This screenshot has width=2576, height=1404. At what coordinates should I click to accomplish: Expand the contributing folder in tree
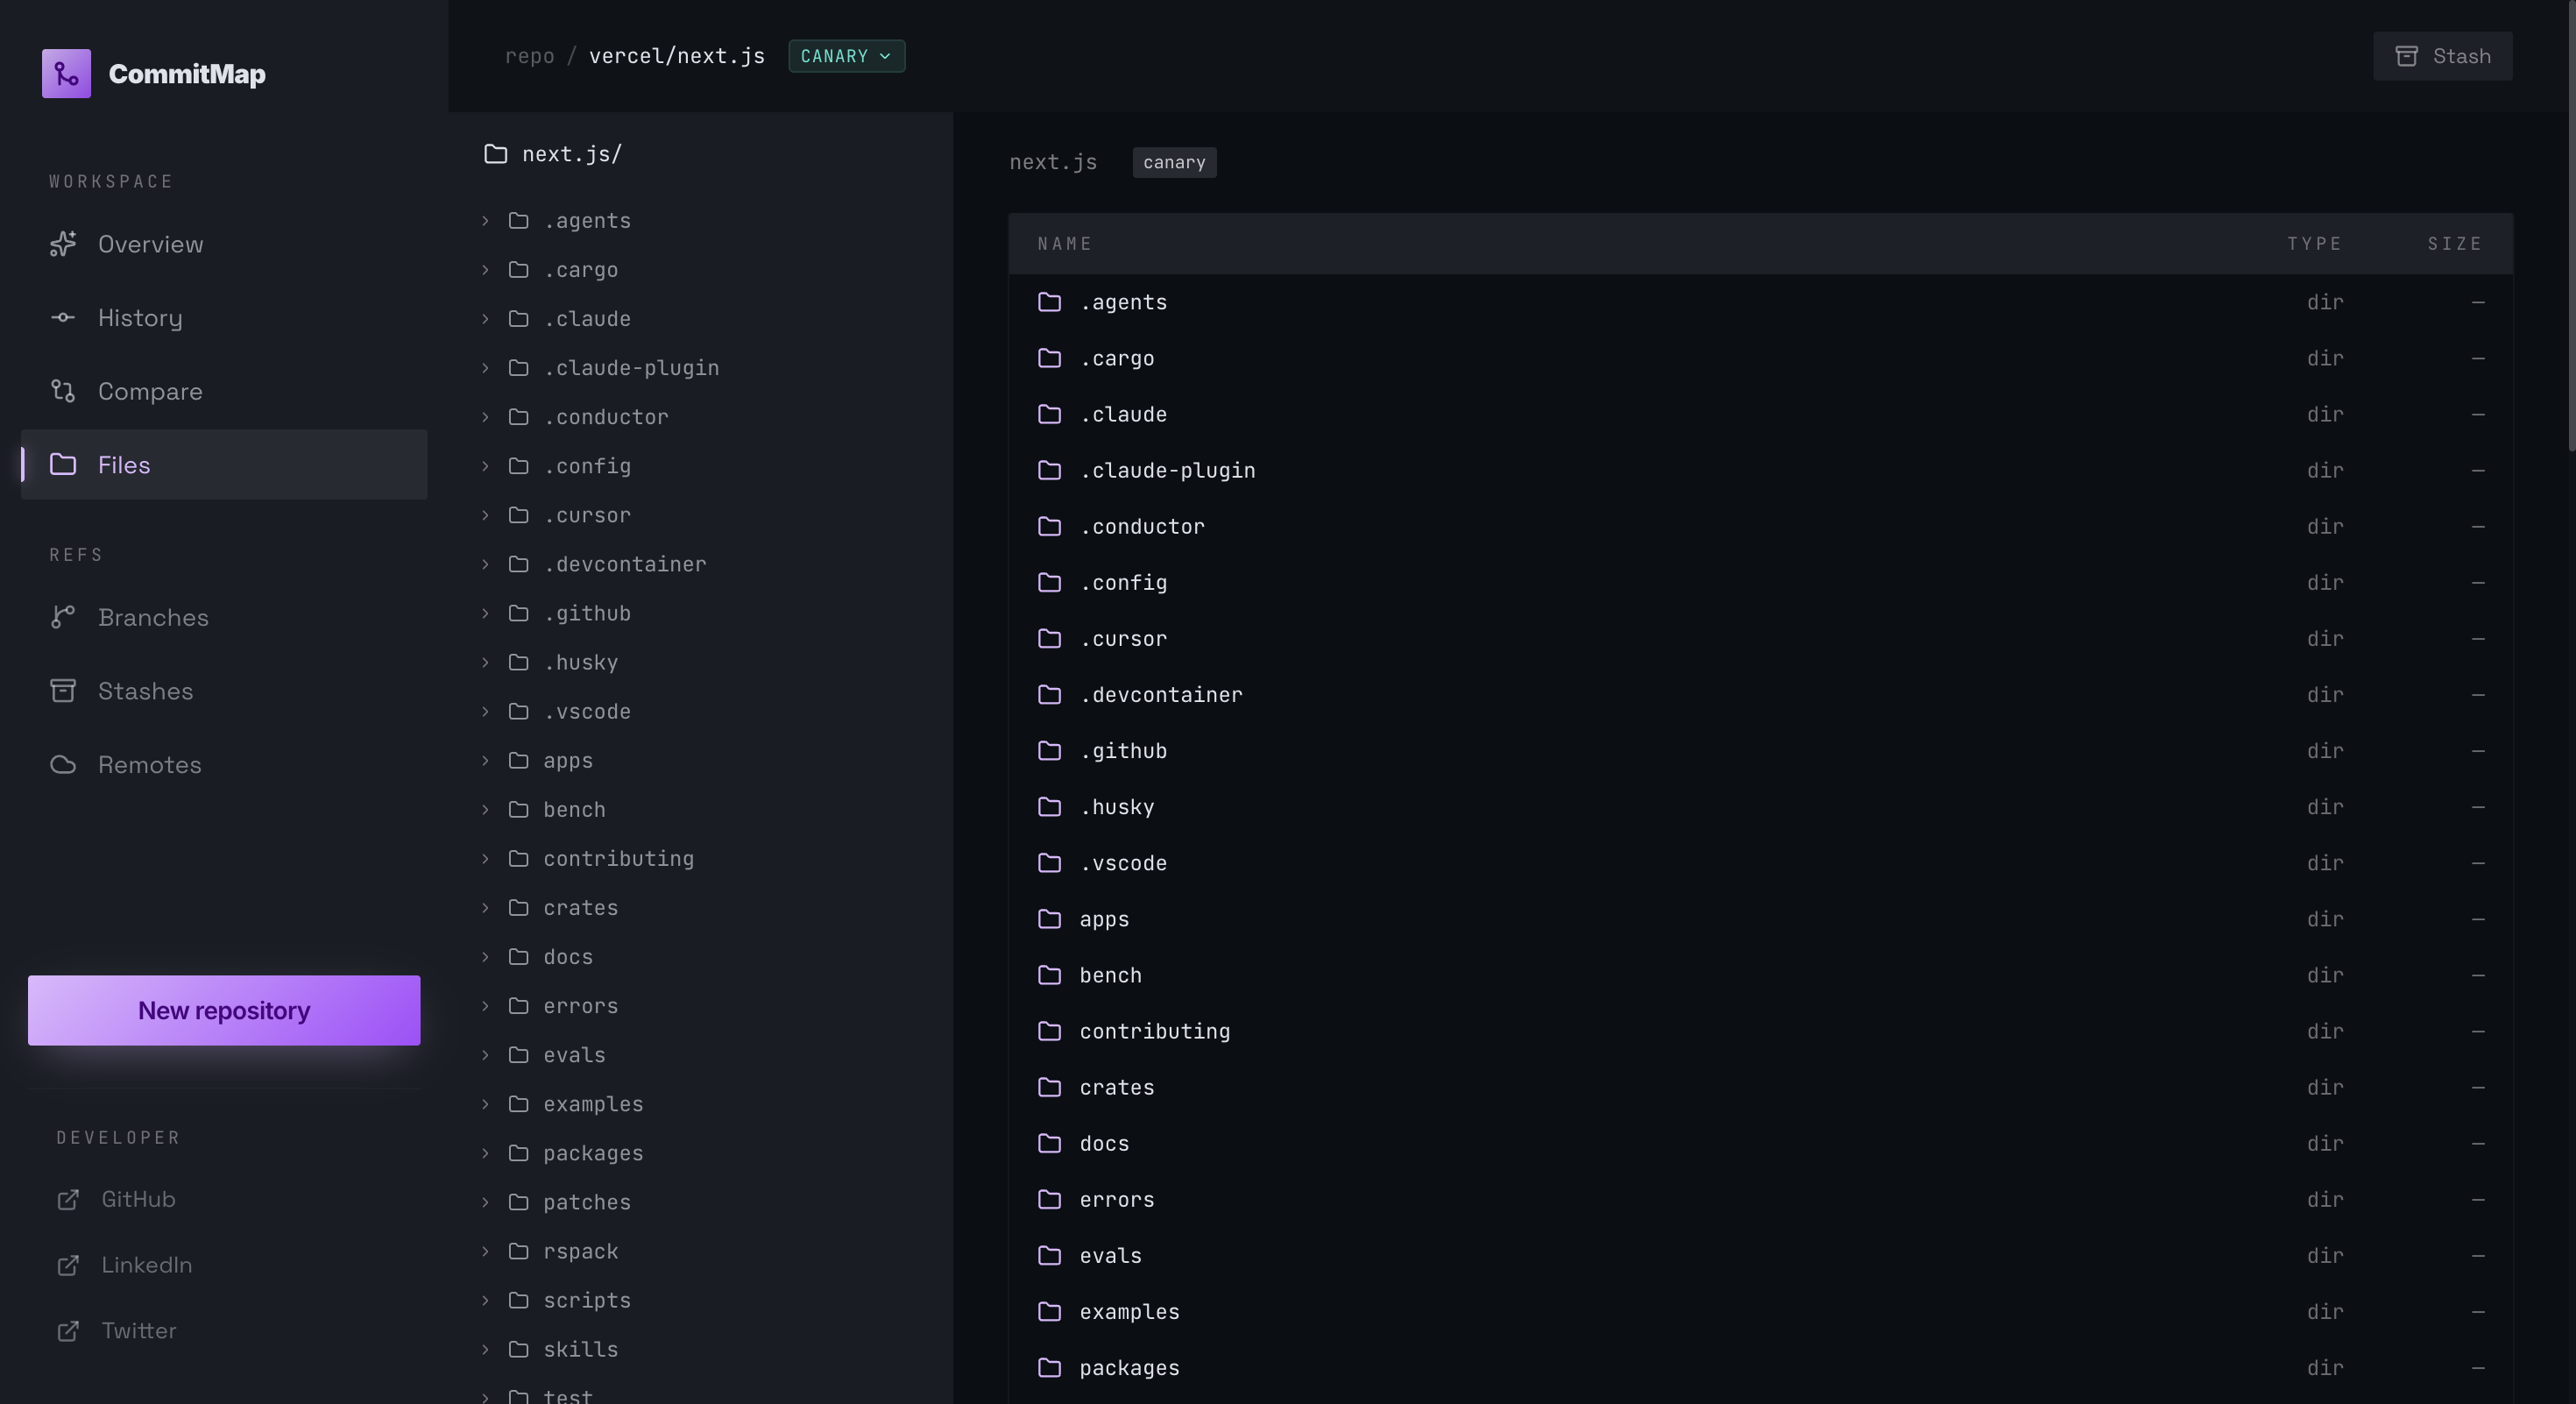tap(485, 858)
